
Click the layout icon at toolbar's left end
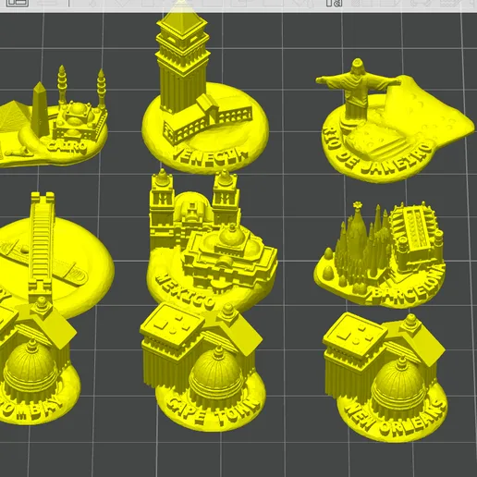[18, 4]
